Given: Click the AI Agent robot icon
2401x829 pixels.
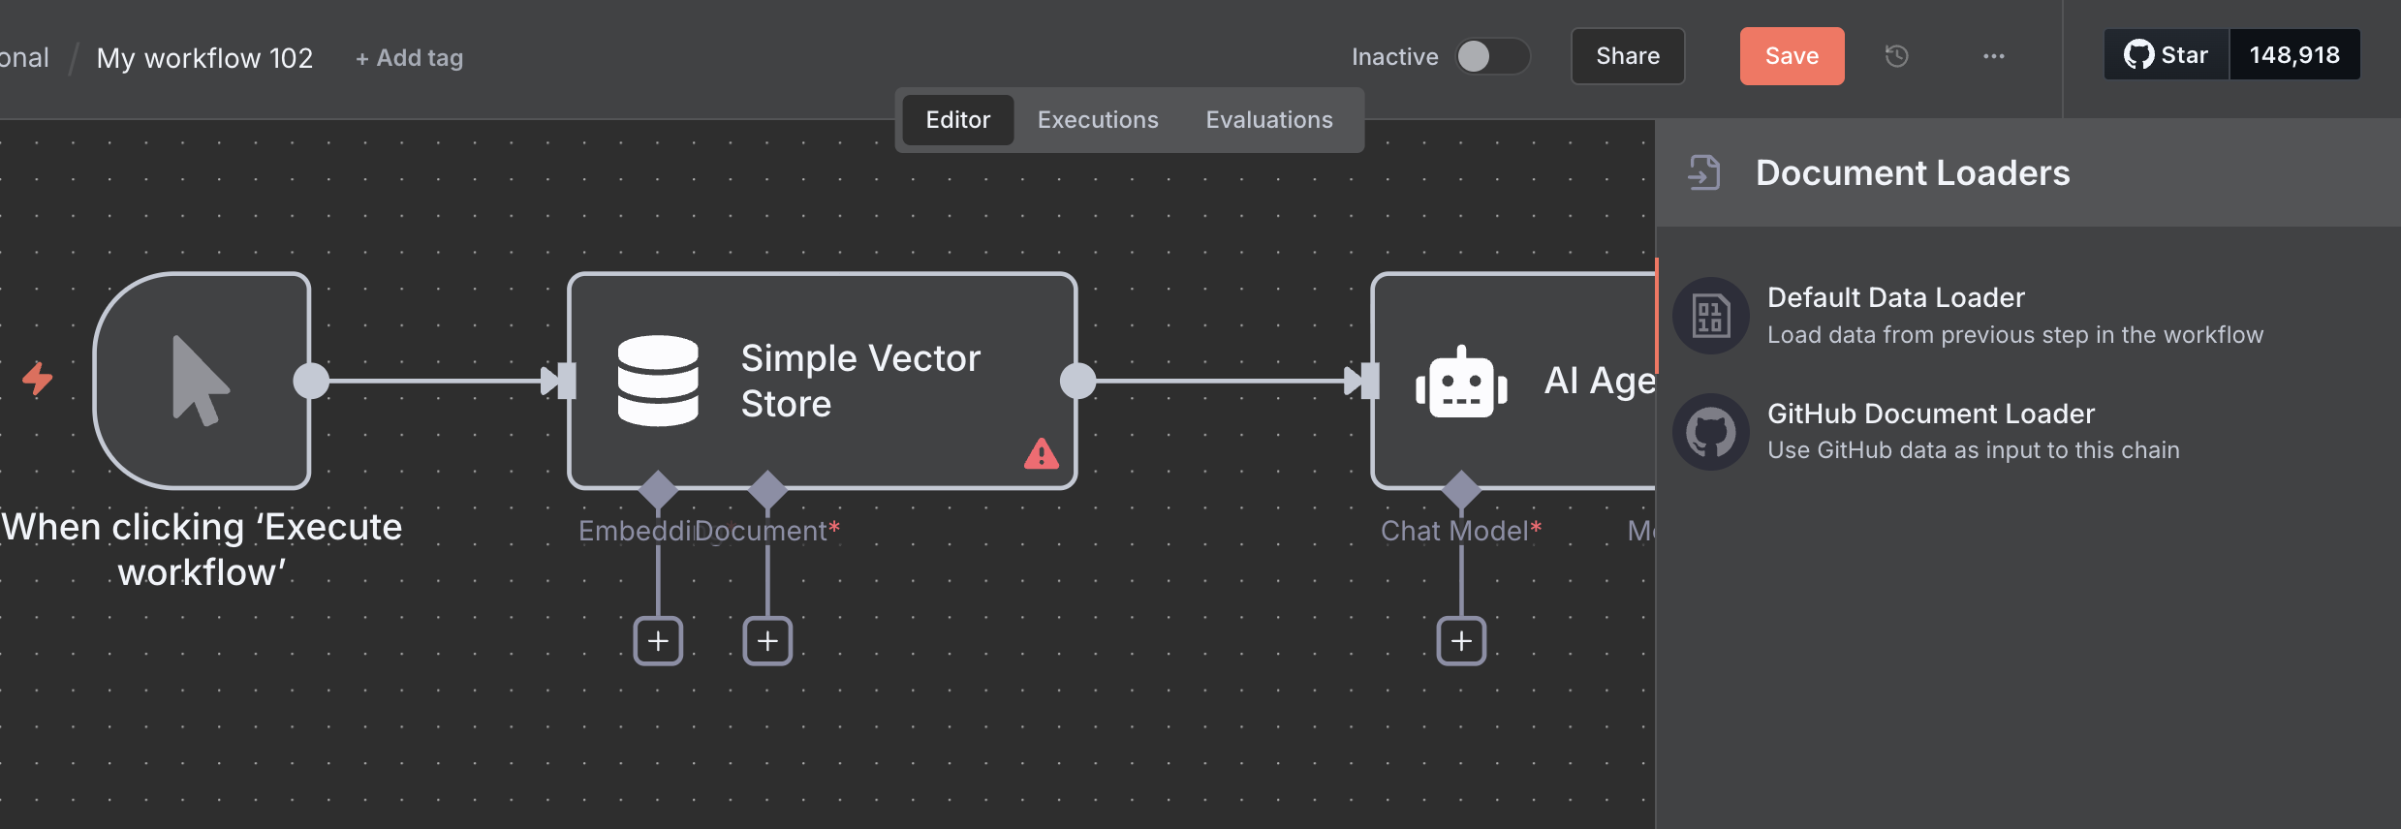Looking at the screenshot, I should point(1461,383).
